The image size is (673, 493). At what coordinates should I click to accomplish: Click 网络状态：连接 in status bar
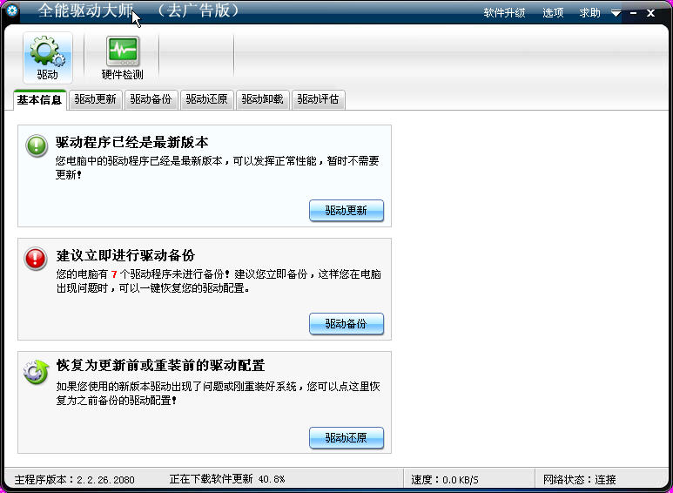pos(580,479)
